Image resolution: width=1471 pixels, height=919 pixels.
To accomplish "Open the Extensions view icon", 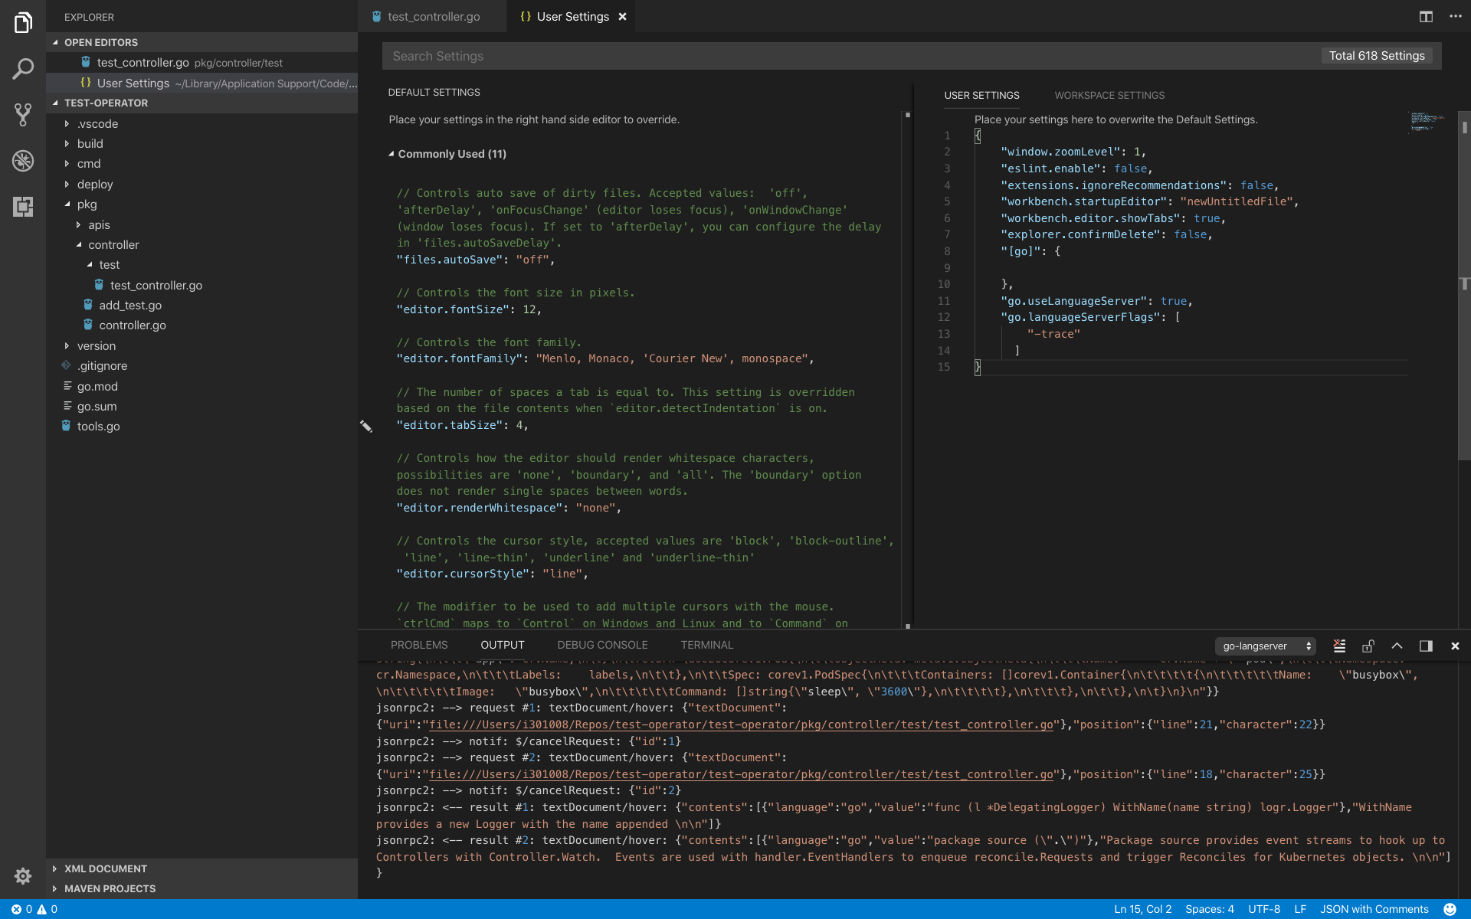I will pos(23,207).
